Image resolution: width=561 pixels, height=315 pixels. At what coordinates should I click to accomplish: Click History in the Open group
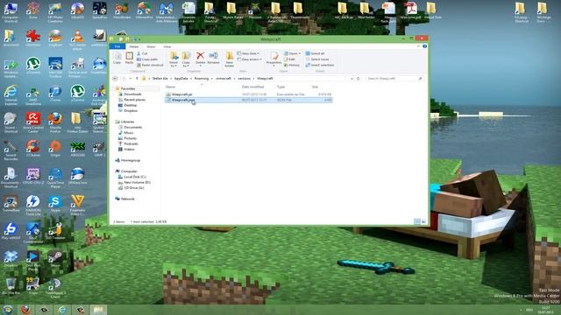click(292, 65)
